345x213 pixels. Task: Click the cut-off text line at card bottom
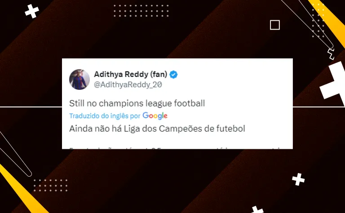(x=176, y=148)
